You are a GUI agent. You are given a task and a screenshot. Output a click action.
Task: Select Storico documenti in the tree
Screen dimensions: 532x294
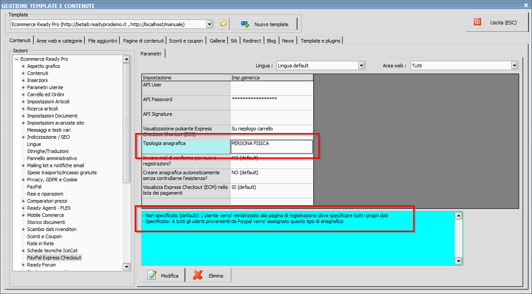click(46, 222)
